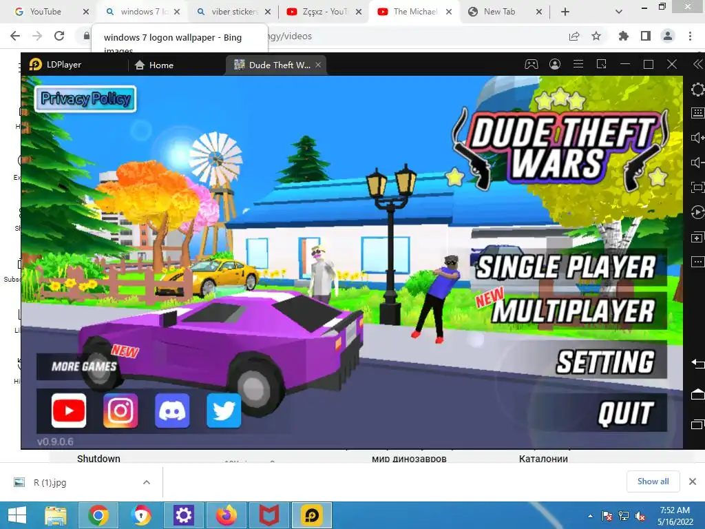
Task: Open the LDPlayer hamburger menu
Action: click(x=578, y=64)
